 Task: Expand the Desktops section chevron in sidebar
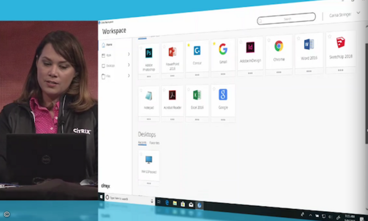[x=129, y=65]
